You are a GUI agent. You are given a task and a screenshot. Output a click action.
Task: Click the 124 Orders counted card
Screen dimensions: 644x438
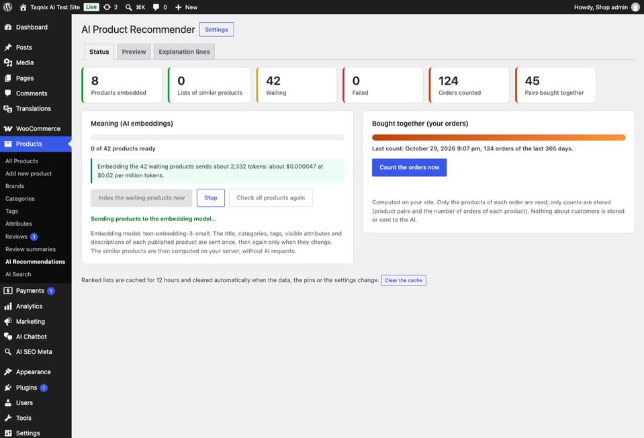[469, 85]
